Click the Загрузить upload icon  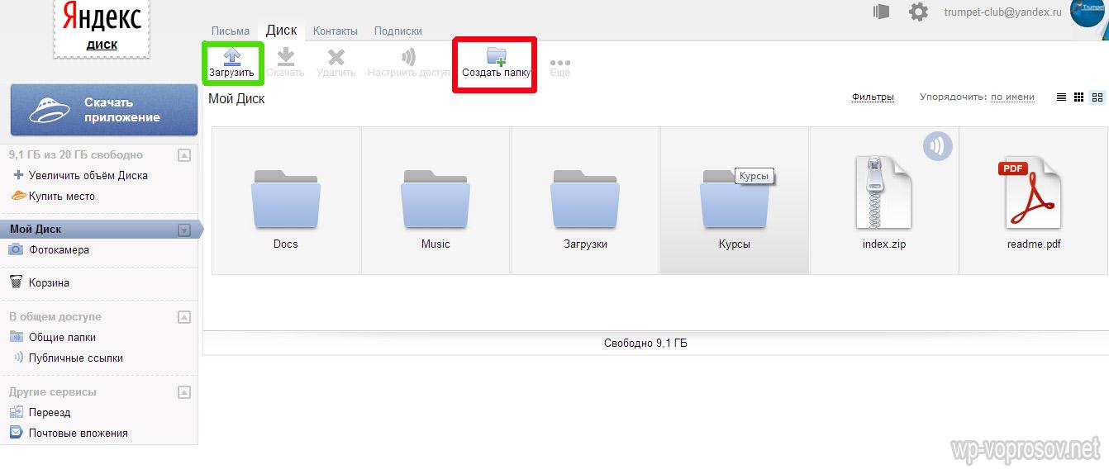(x=232, y=56)
